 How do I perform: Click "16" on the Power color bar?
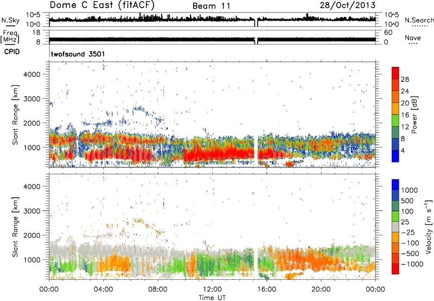(405, 115)
